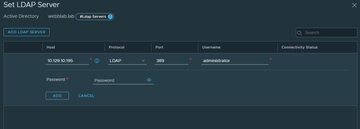Click the host info icon
This screenshot has width=360, height=129.
click(97, 61)
